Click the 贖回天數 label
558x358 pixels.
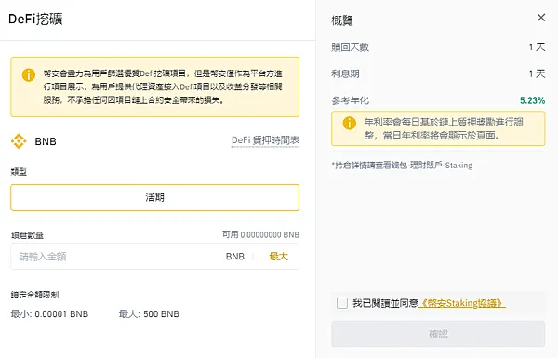click(351, 47)
